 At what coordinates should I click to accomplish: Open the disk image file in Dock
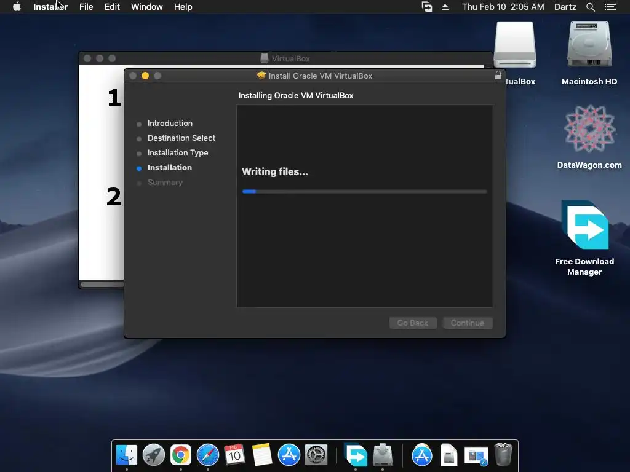[x=449, y=455]
